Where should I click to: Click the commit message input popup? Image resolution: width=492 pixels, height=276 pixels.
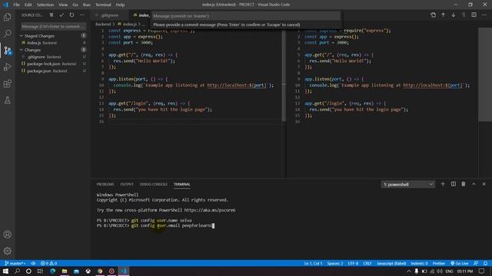[246, 16]
